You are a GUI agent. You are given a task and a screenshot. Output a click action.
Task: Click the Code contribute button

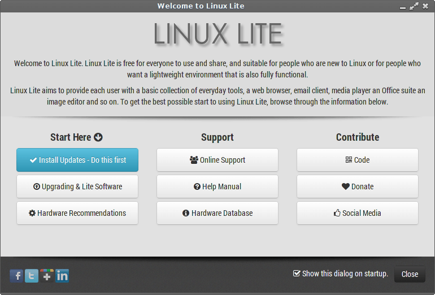(x=358, y=160)
